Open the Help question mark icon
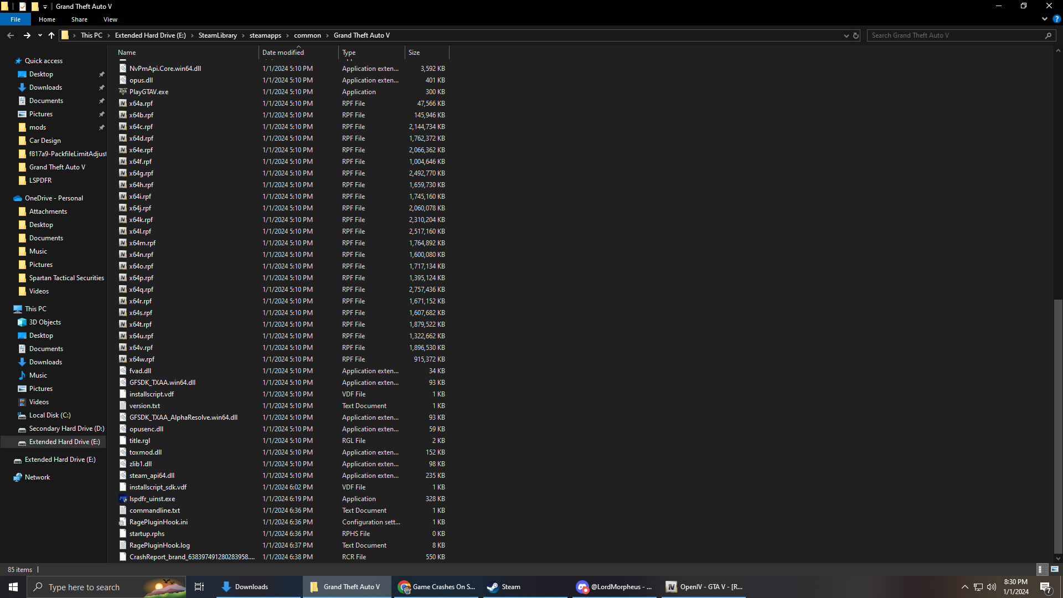Screen dimensions: 1063x598 pyautogui.click(x=1056, y=19)
